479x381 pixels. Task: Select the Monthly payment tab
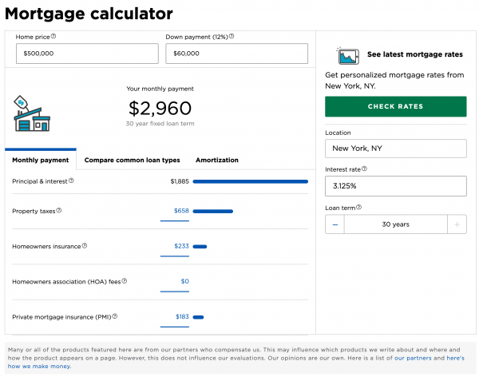tap(40, 160)
